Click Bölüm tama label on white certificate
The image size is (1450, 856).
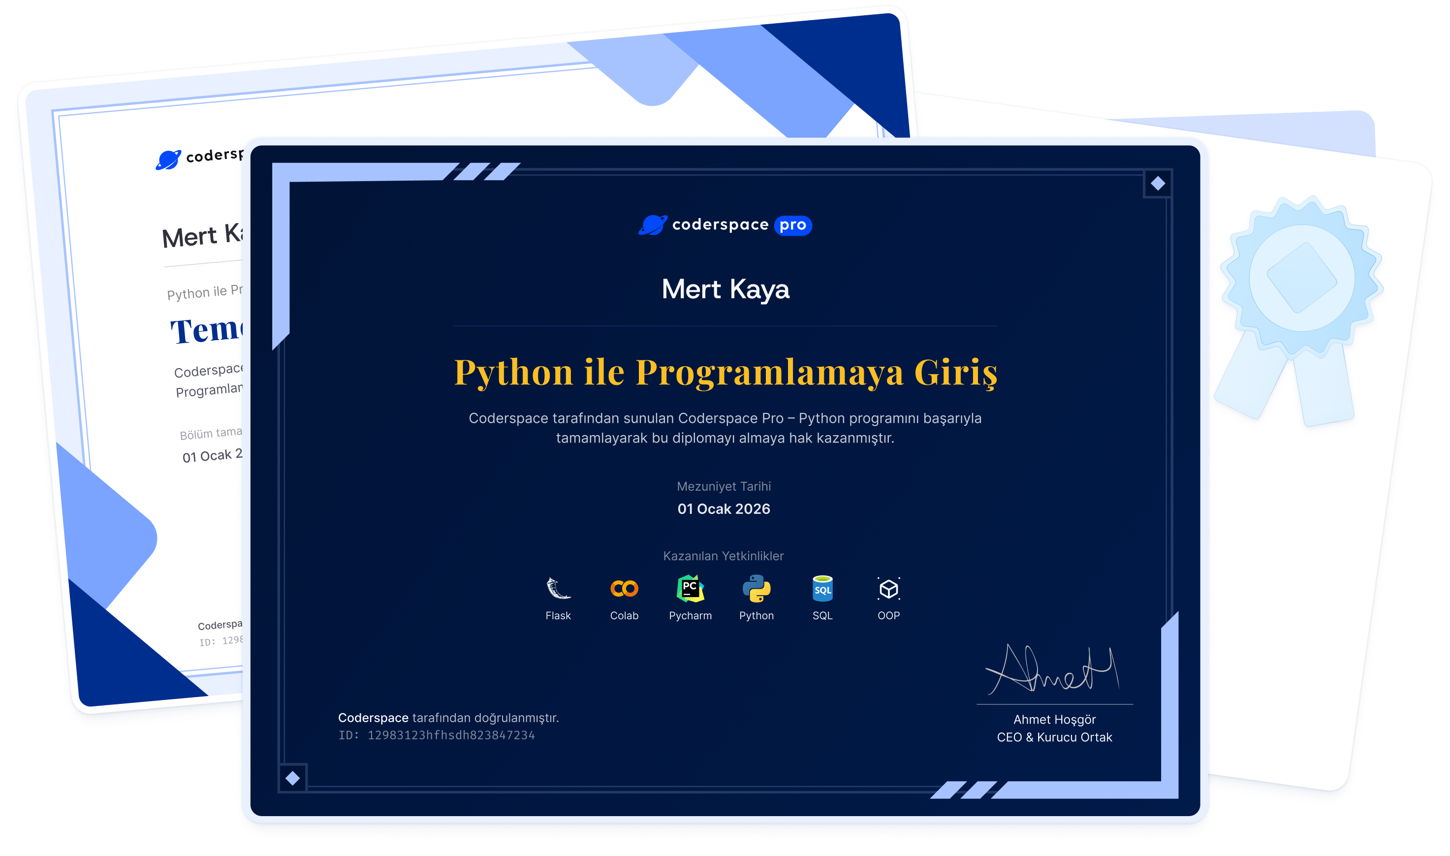click(x=211, y=433)
